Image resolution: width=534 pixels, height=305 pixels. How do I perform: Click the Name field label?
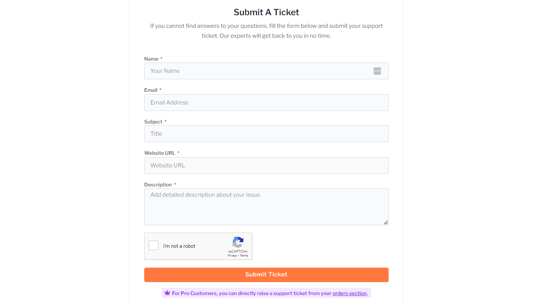(151, 59)
